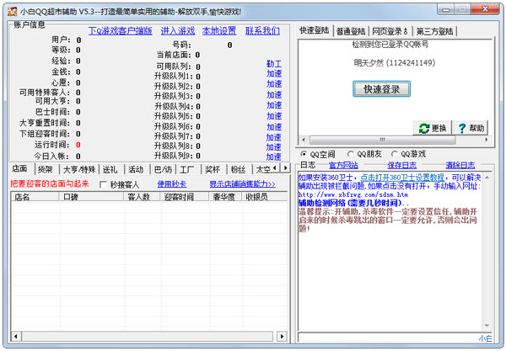Click 加速 next to 升级队列5

coord(274,116)
